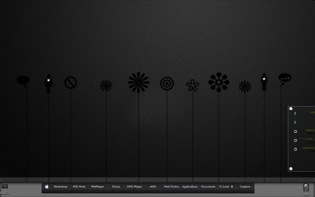The width and height of the screenshot is (315, 197).
Task: Open Applications in the dock bar
Action: (190, 186)
